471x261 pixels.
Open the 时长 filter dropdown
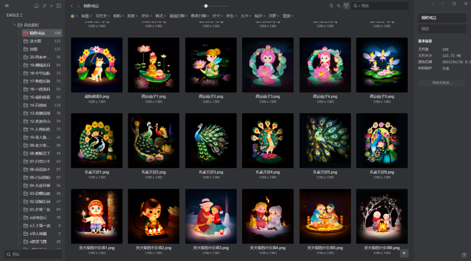tap(232, 16)
